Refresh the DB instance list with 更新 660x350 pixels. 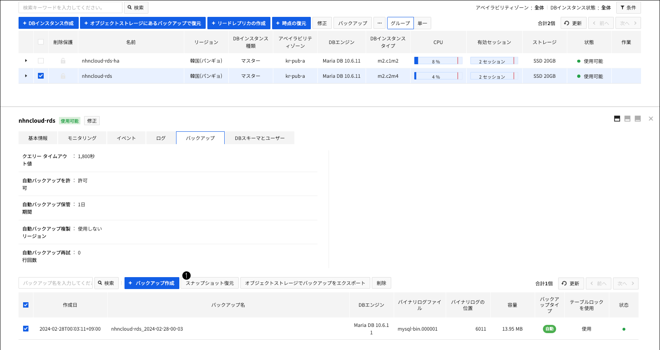point(573,23)
